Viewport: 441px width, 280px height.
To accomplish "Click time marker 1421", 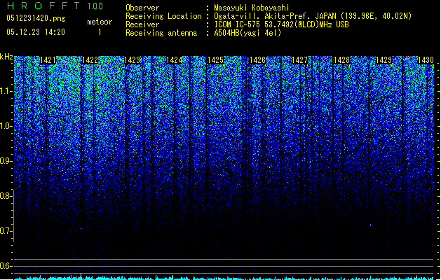I will [x=48, y=60].
